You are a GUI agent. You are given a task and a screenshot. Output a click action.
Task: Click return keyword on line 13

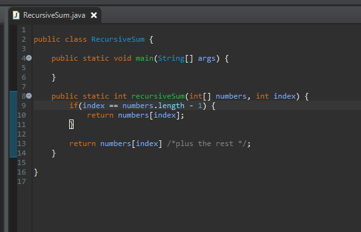[x=82, y=143]
